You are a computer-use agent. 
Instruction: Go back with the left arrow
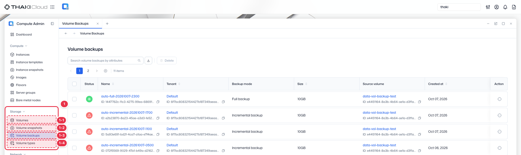[66, 33]
